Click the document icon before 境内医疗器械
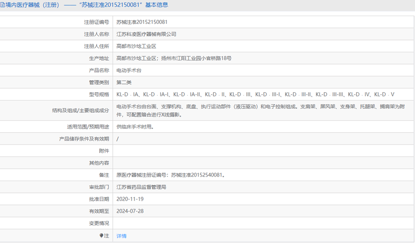The image size is (415, 243). point(2,5)
